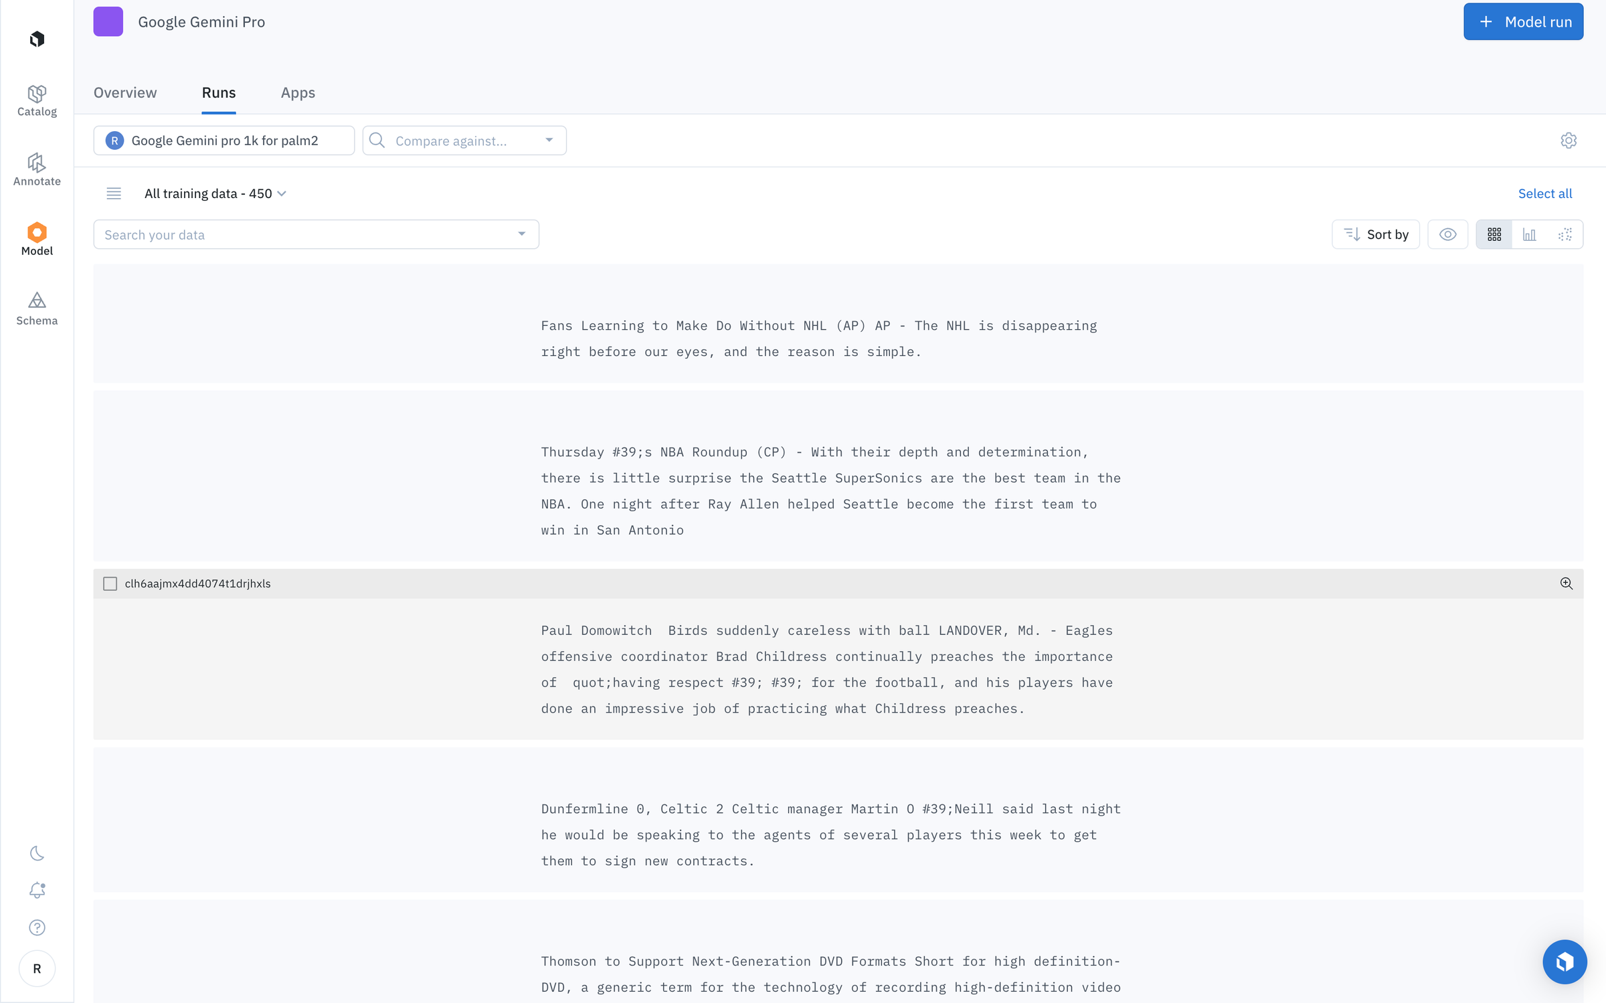The image size is (1606, 1003).
Task: Click Select all training data
Action: click(x=1545, y=193)
